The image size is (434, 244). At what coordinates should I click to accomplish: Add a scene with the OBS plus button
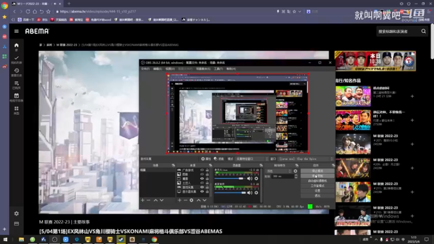(143, 200)
